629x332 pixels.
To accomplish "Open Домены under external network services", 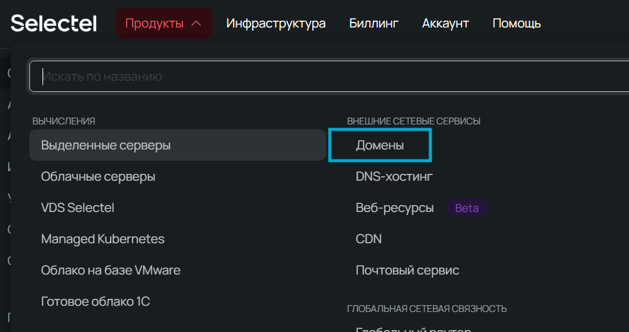I will [x=380, y=145].
